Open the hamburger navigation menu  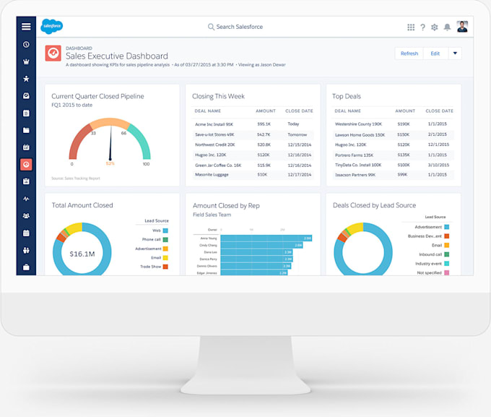point(26,27)
